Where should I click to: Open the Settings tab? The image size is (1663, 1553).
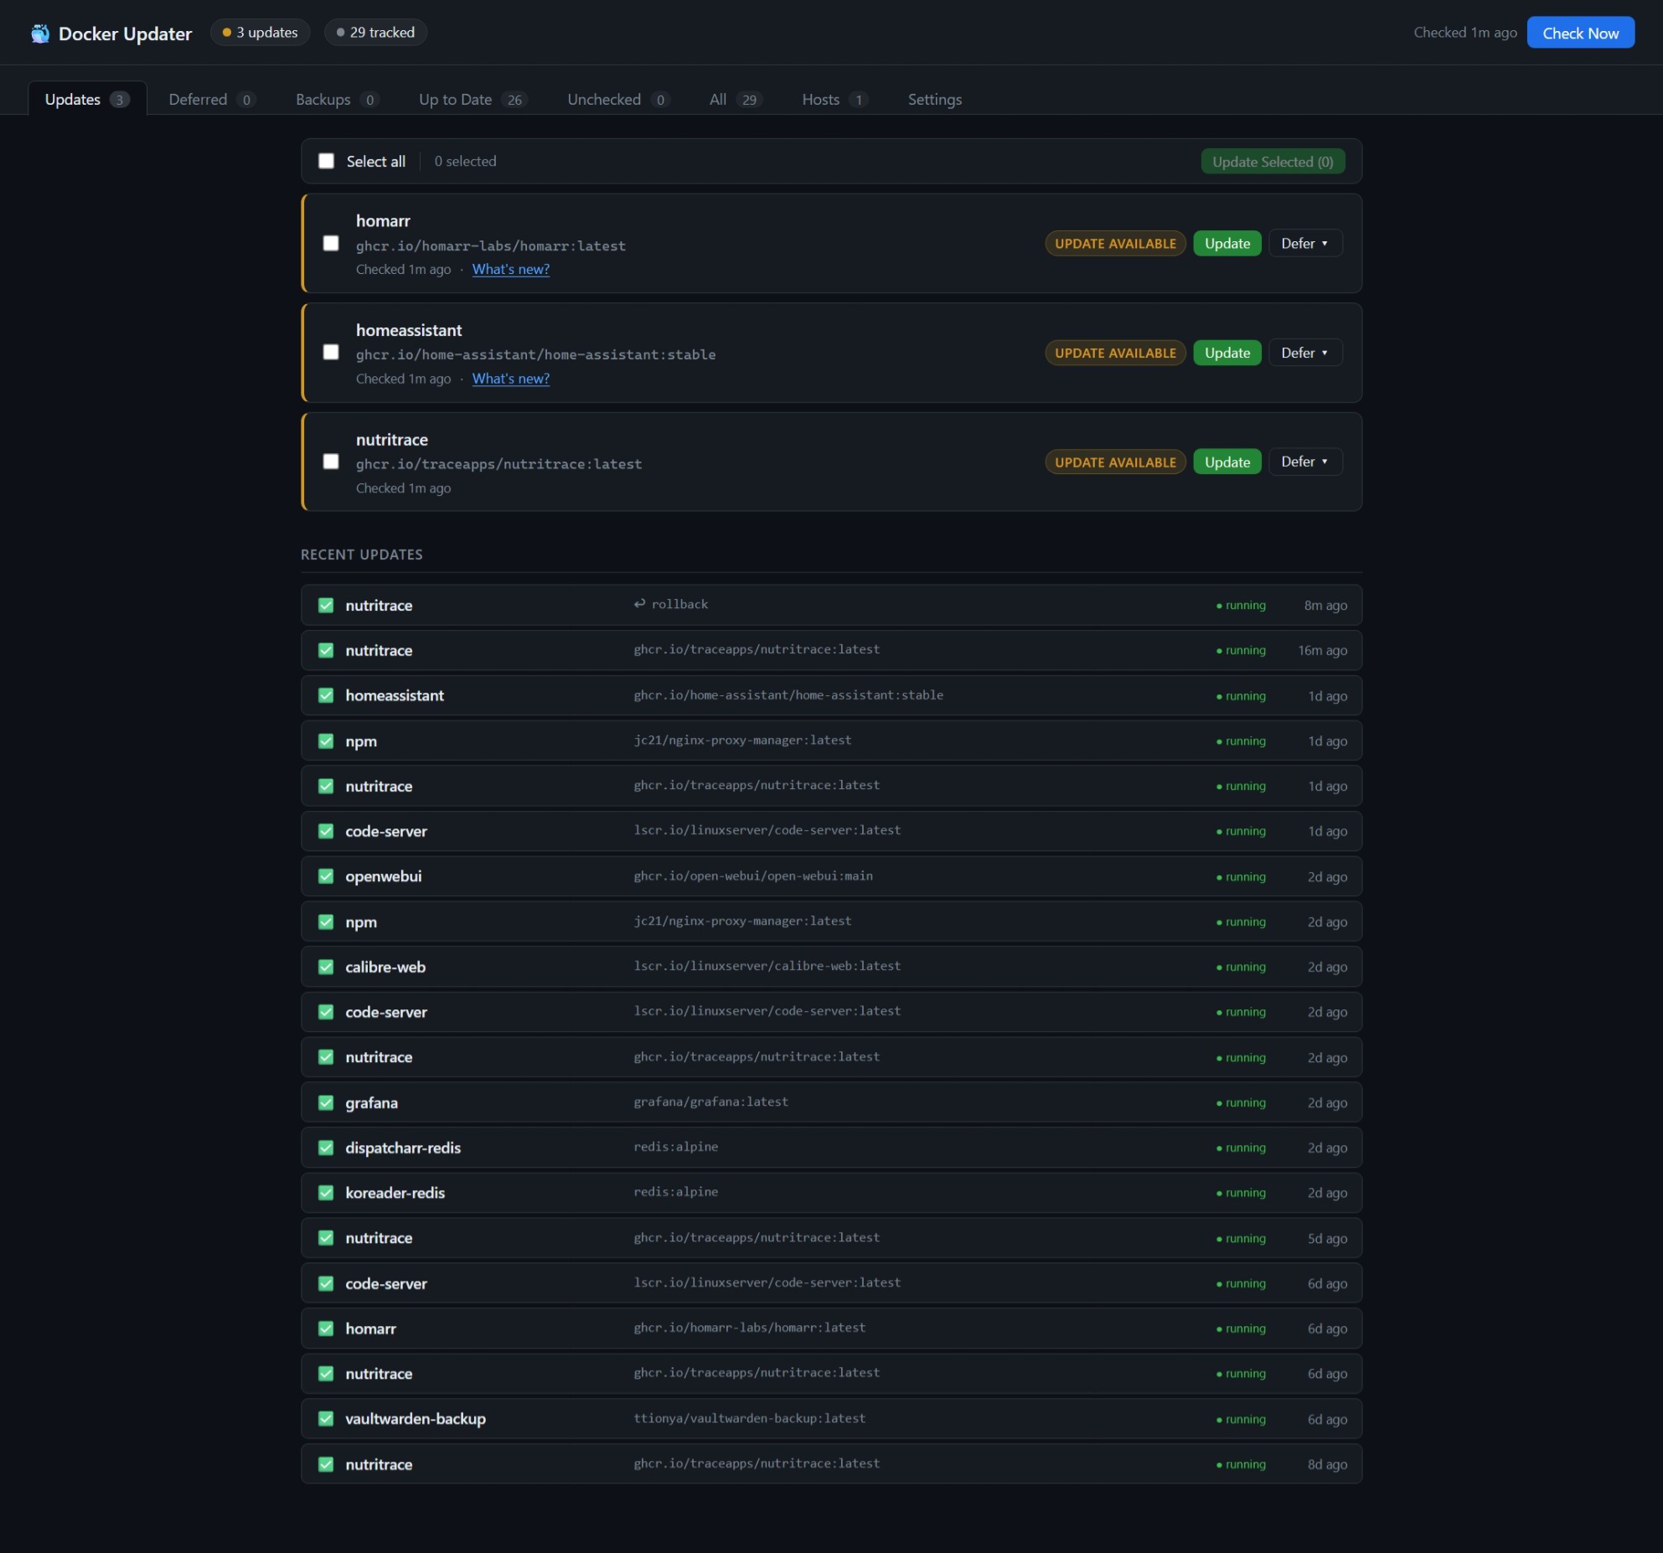[x=935, y=99]
